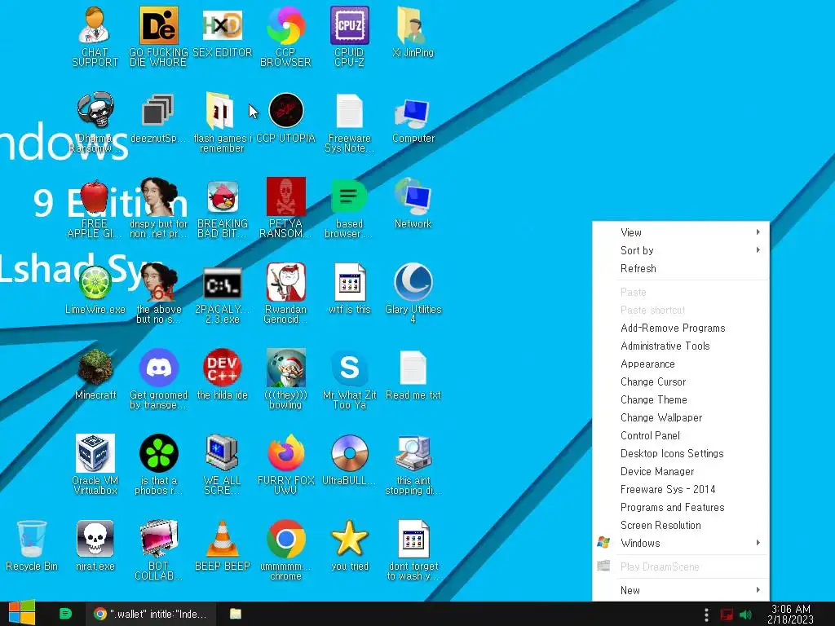Screen dimensions: 835x626
Task: Open the 2PACALY 2.3.exe console icon
Action: [x=222, y=293]
